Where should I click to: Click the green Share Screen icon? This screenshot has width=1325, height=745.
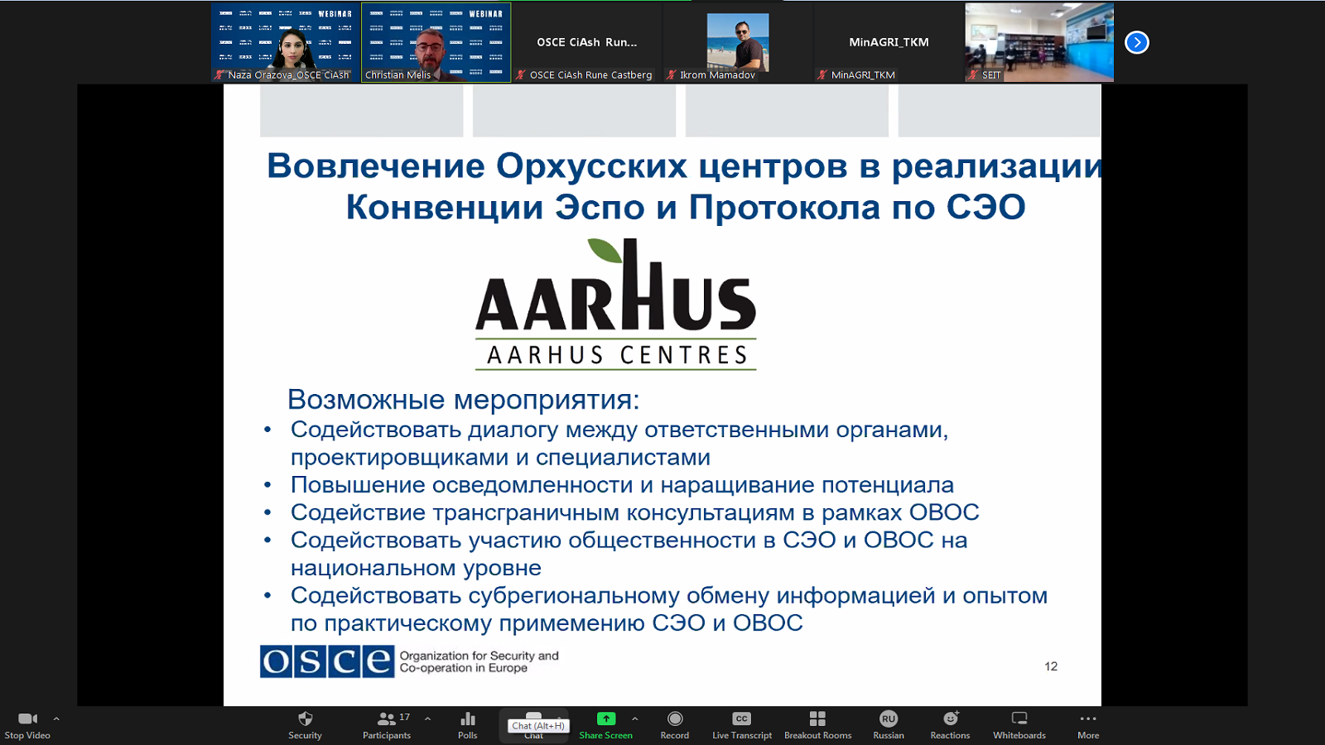(x=606, y=719)
